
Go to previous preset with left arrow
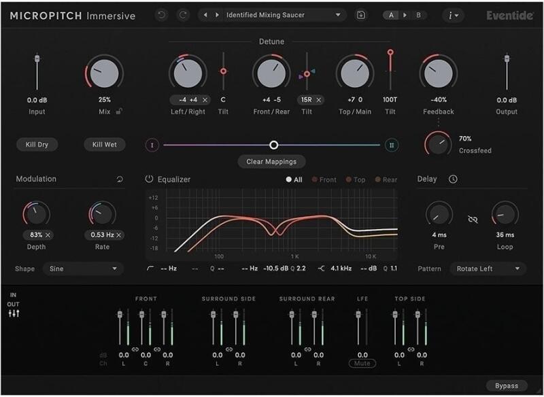pyautogui.click(x=205, y=15)
